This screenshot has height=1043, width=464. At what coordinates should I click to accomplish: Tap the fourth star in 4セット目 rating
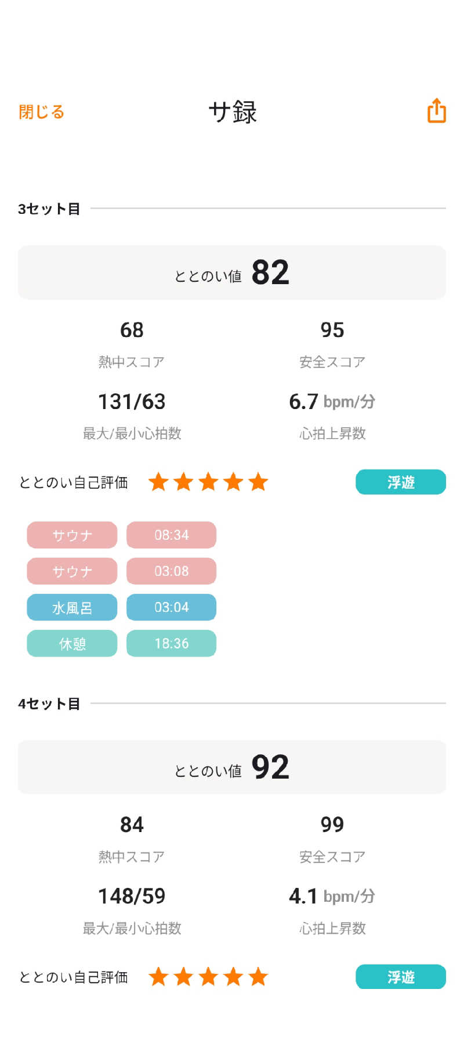(233, 977)
